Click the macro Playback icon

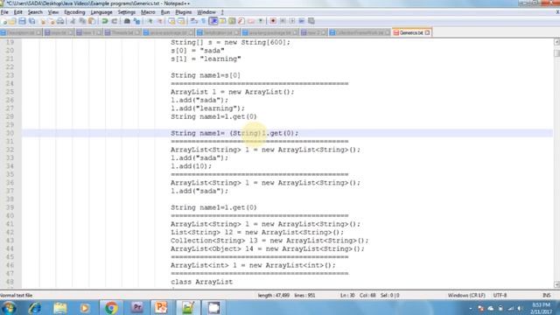292,21
